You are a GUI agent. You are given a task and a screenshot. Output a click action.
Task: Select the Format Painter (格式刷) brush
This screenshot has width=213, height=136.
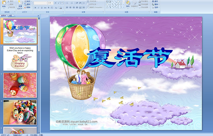click(9, 7)
